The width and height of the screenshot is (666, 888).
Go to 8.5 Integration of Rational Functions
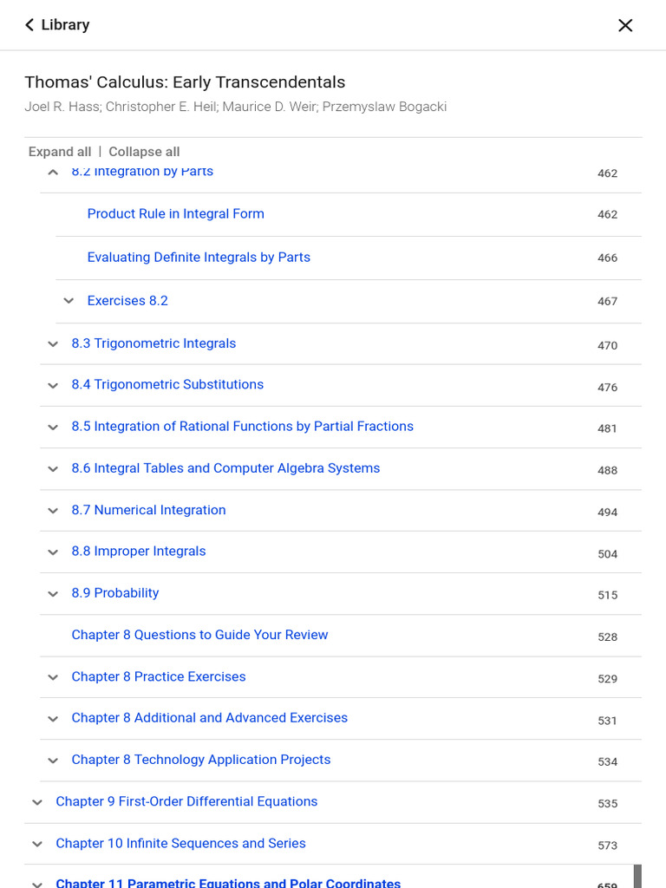[x=242, y=427]
